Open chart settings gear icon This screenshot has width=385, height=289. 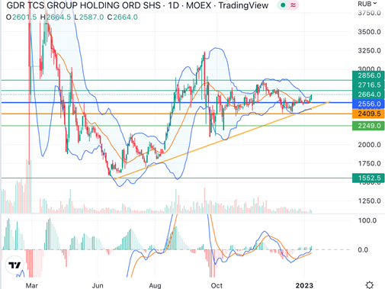tap(369, 285)
